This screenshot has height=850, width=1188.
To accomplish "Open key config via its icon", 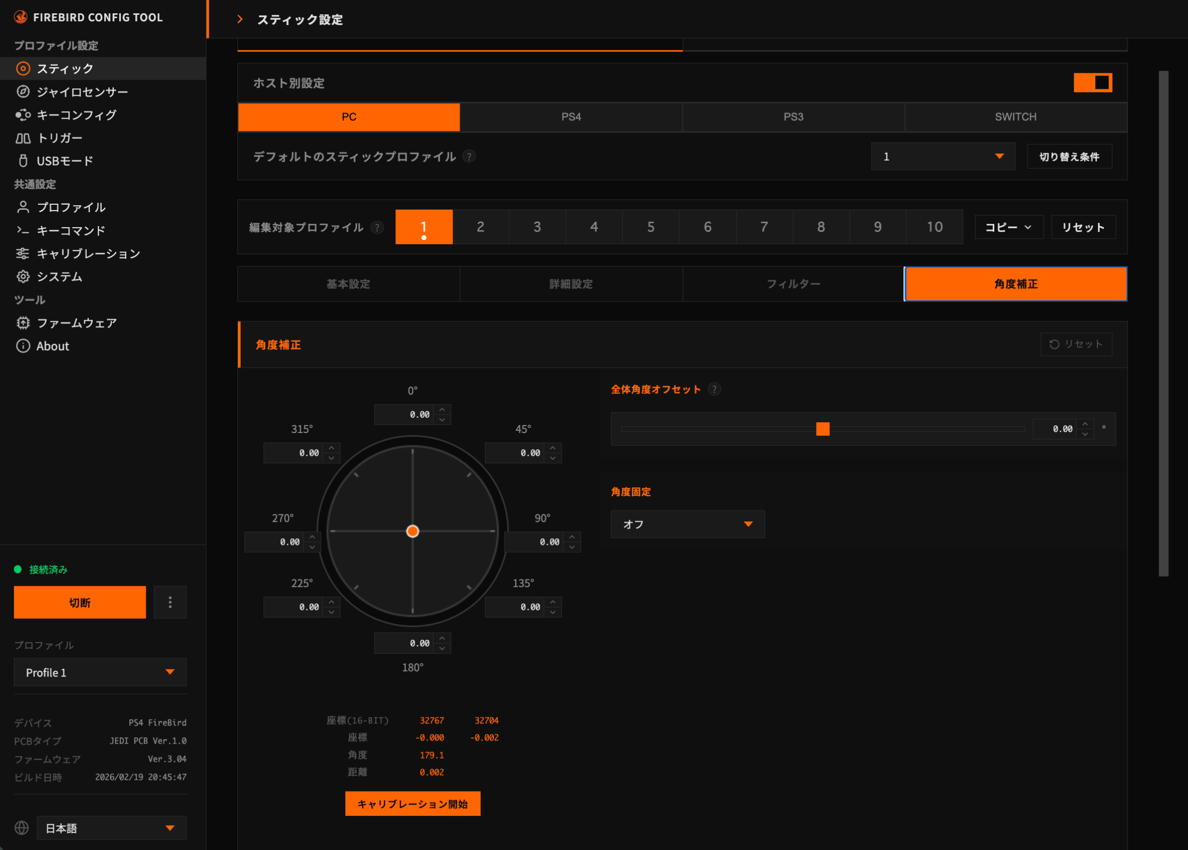I will [x=22, y=115].
